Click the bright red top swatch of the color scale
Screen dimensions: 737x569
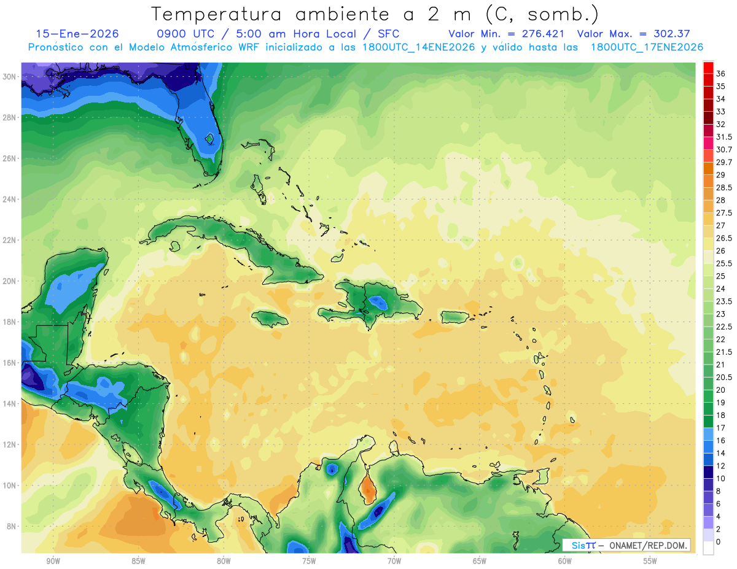coord(708,68)
